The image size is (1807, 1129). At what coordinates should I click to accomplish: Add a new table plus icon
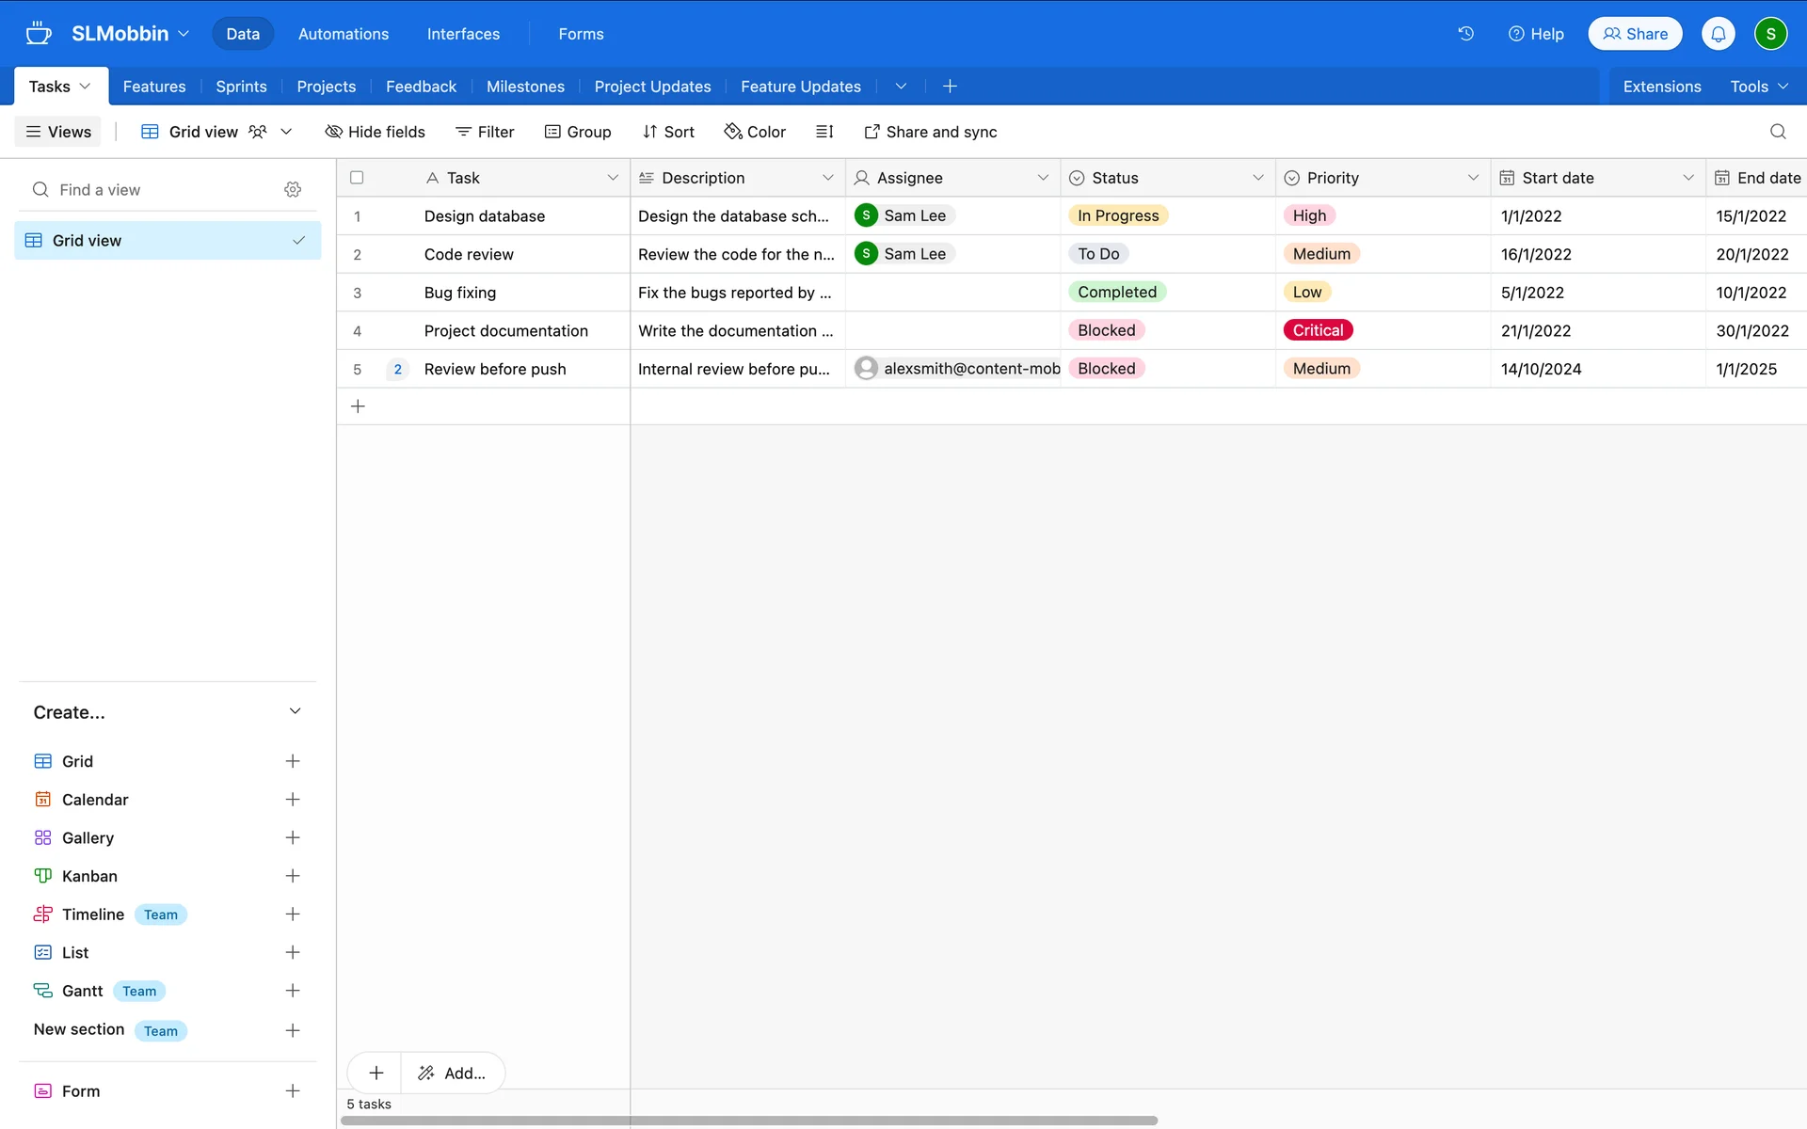coord(950,87)
